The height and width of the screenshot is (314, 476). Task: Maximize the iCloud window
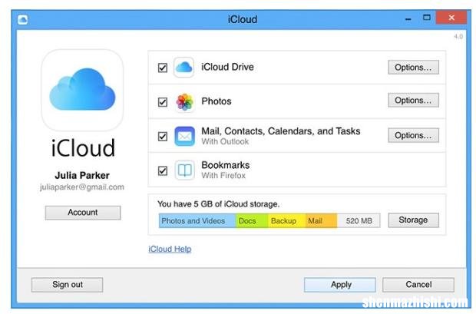coord(427,18)
